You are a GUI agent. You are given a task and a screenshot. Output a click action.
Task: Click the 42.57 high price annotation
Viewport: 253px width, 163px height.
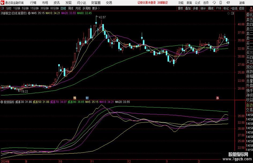pyautogui.click(x=102, y=17)
